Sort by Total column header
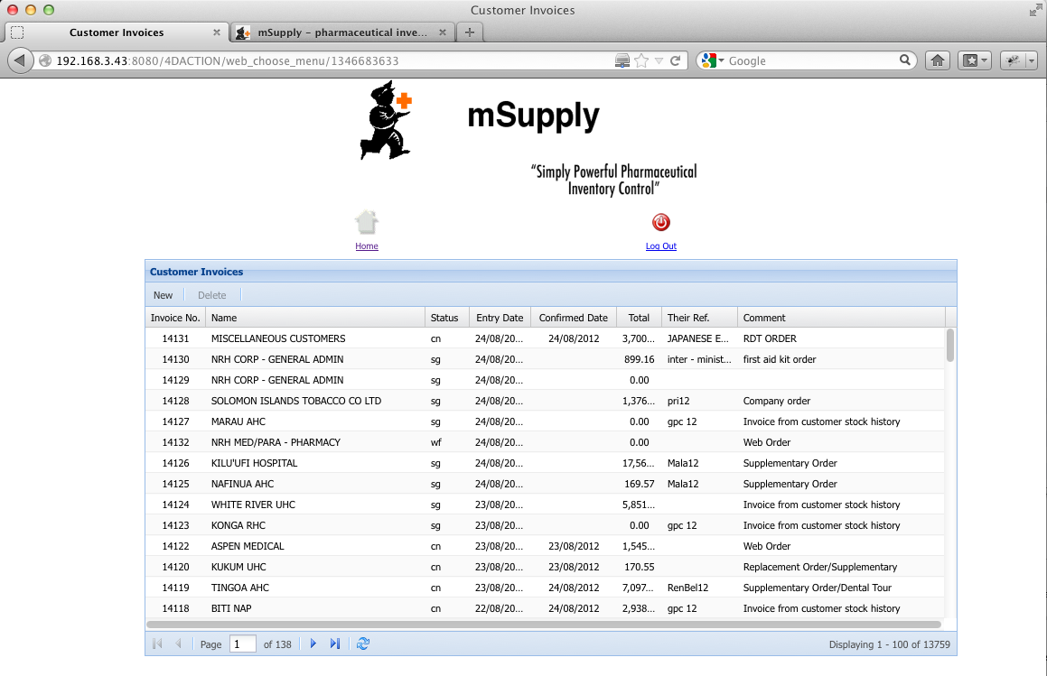This screenshot has height=676, width=1047. pos(639,318)
